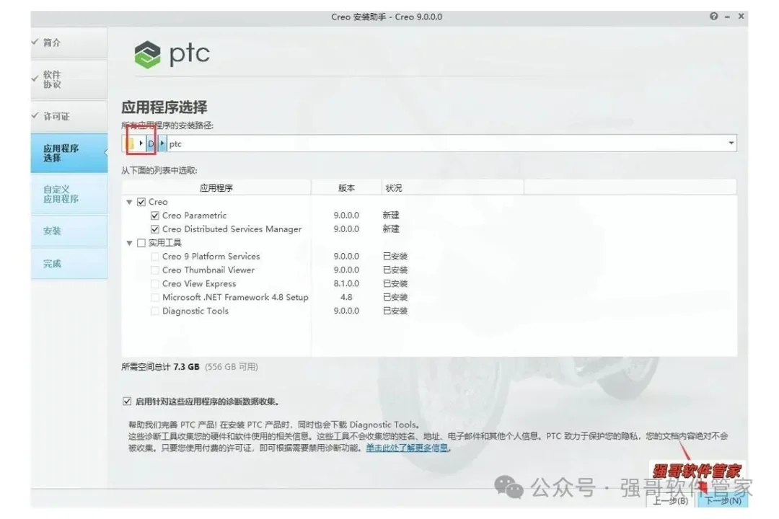779x519 pixels.
Task: Minimize the Creo installer window
Action: [727, 17]
